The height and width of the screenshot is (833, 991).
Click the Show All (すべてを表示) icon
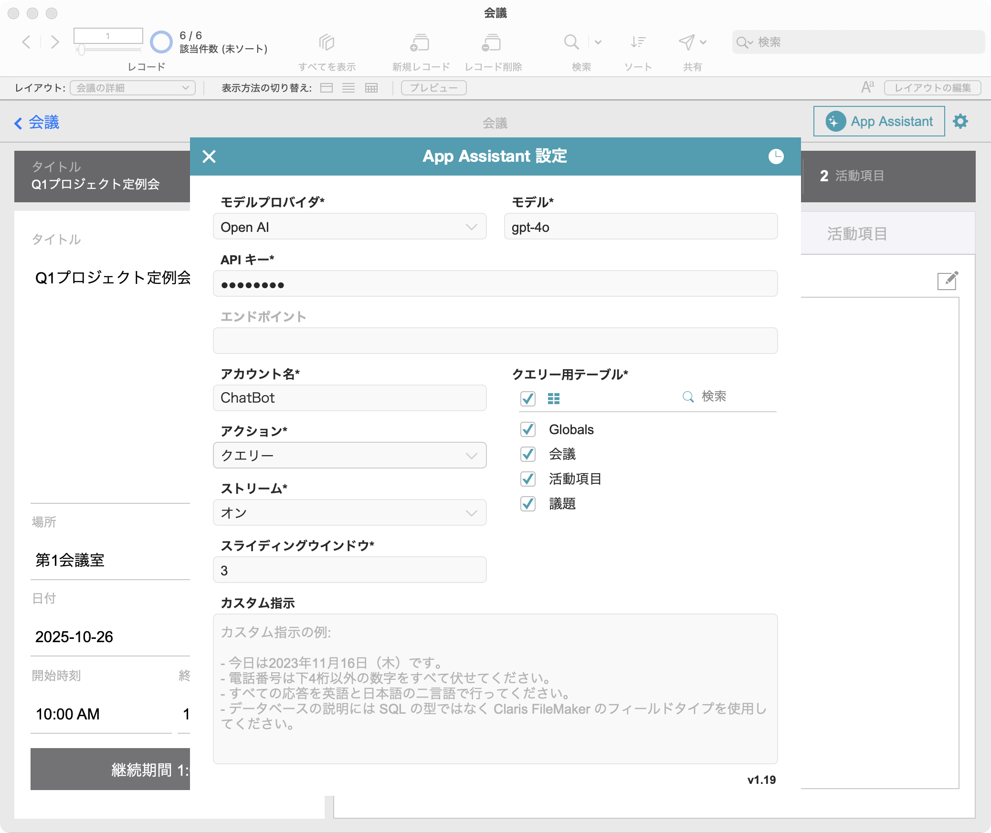pyautogui.click(x=327, y=43)
